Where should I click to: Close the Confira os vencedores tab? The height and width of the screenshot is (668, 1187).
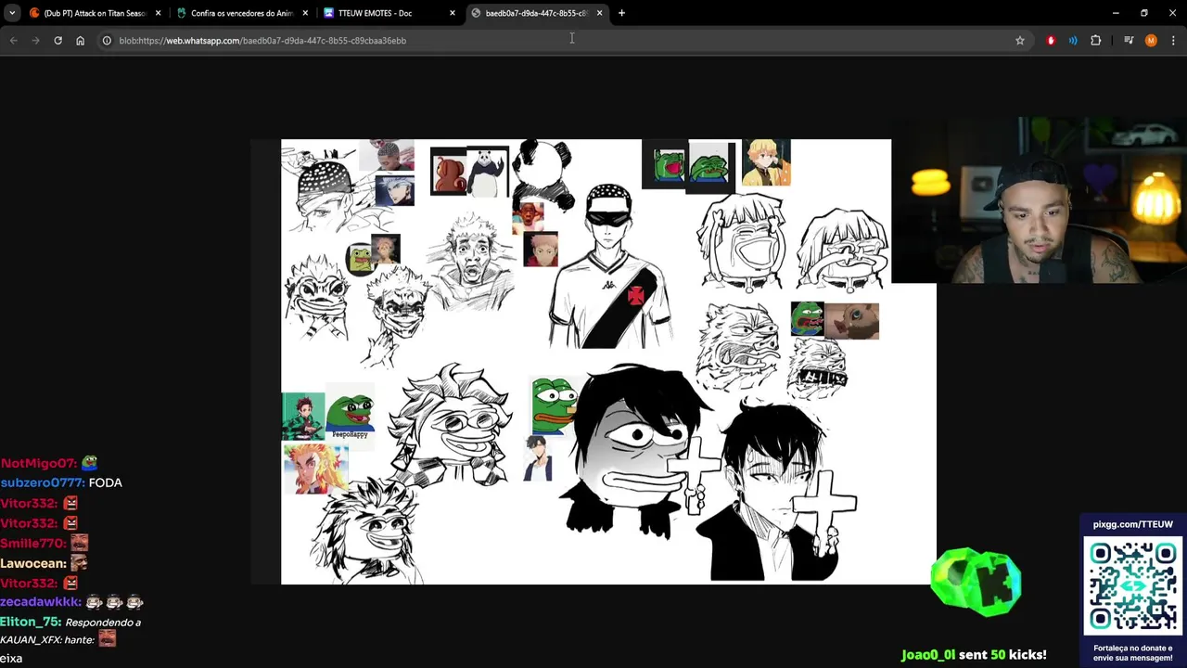(305, 13)
